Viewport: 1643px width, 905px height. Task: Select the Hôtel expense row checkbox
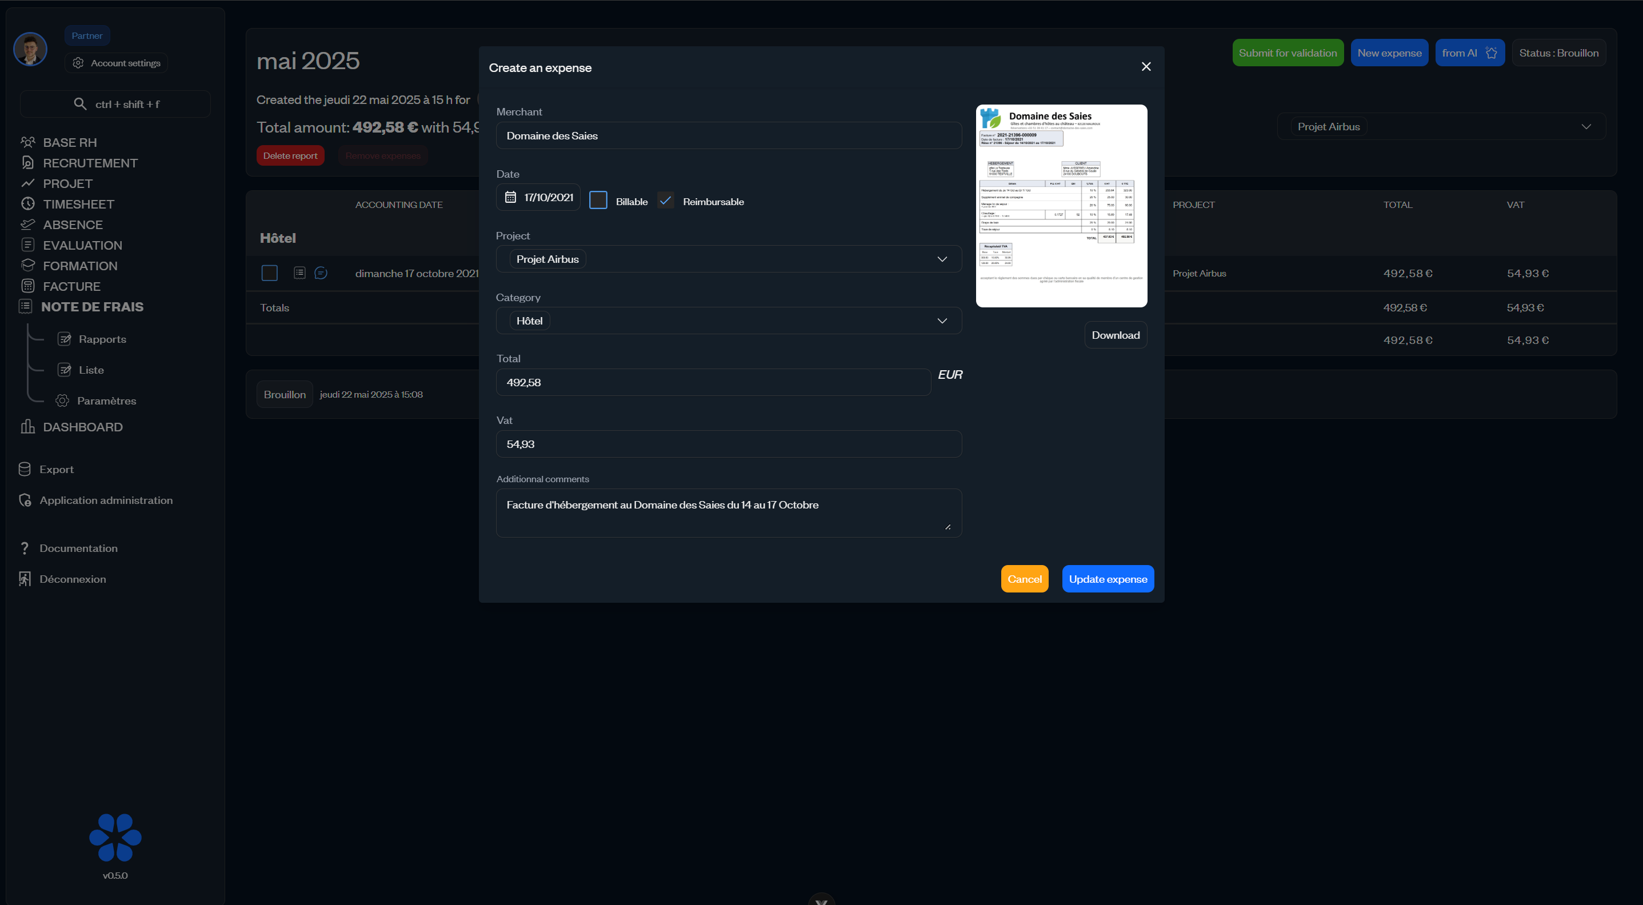[269, 273]
